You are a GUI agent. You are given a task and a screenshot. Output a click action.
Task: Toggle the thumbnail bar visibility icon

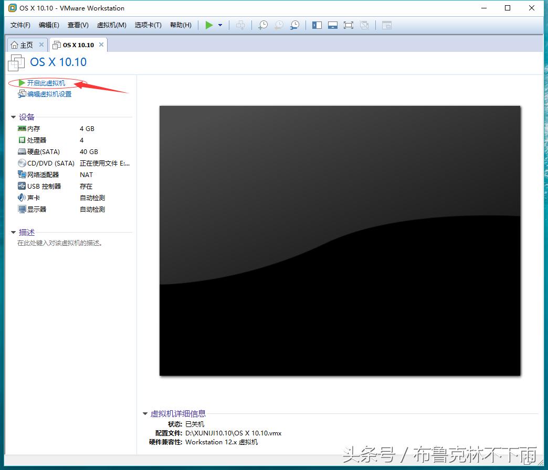coord(332,25)
